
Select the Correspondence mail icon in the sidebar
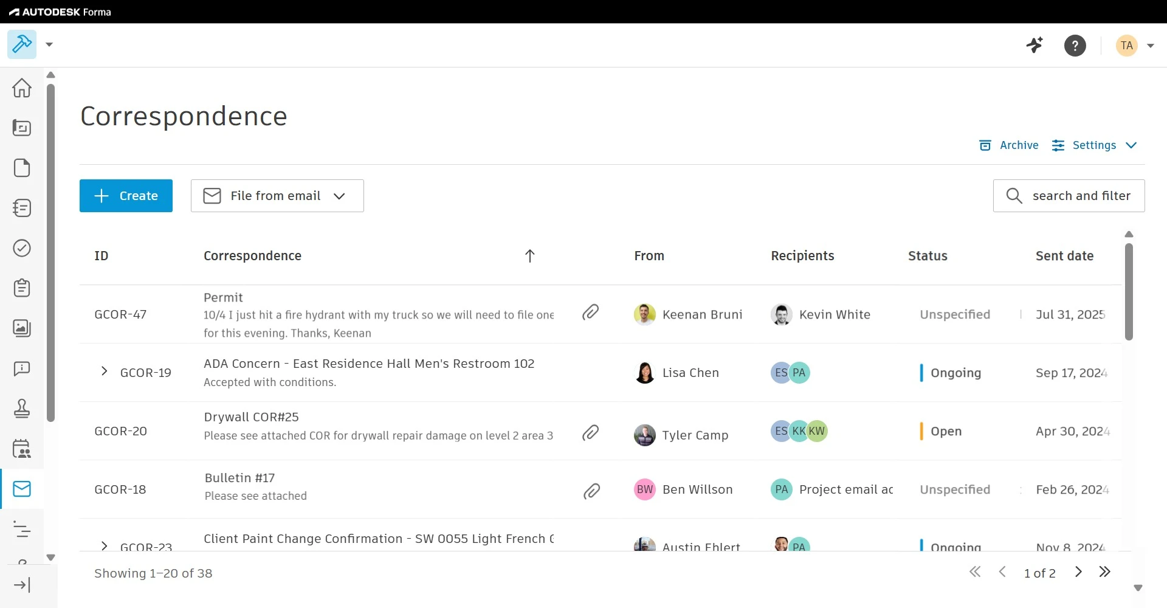click(x=22, y=489)
